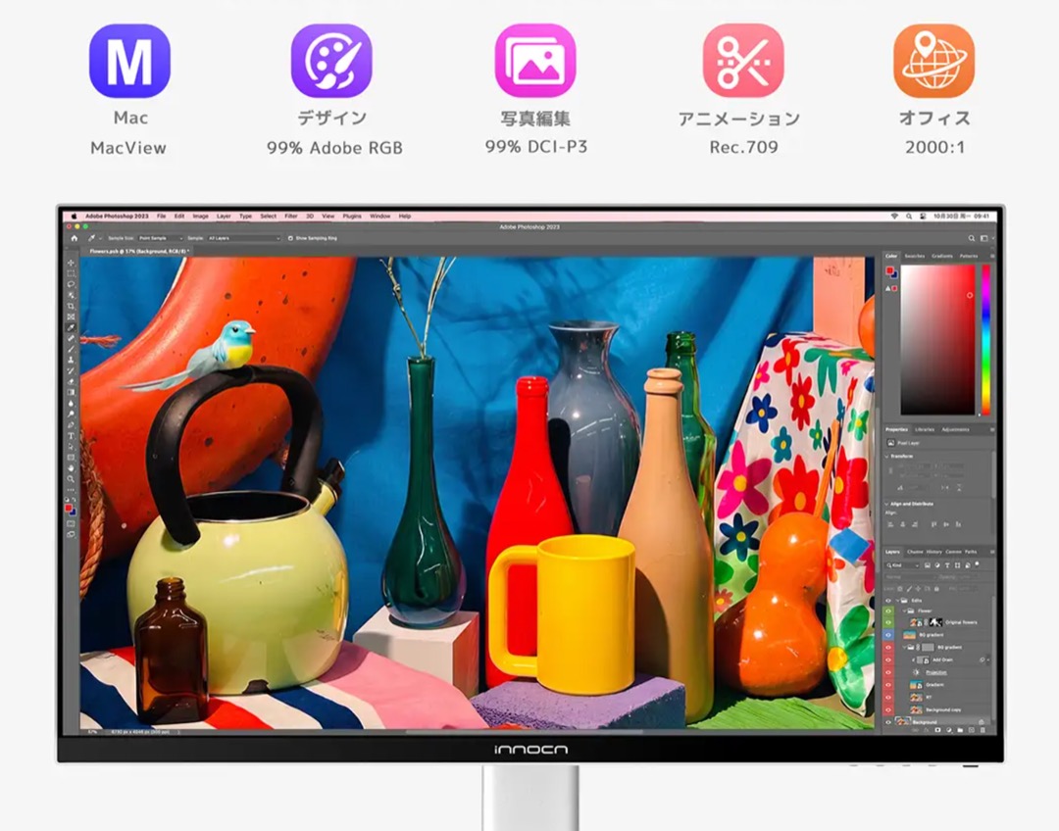The image size is (1059, 831).
Task: Open the Window menu
Action: 380,216
